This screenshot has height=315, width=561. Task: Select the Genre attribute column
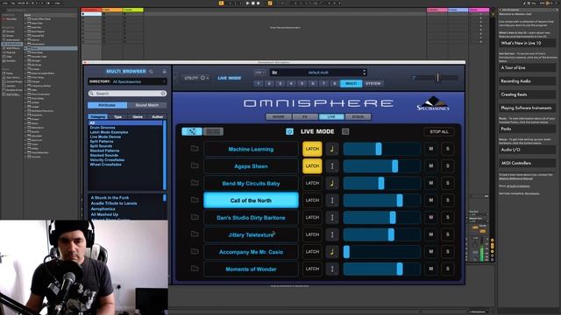coord(138,116)
